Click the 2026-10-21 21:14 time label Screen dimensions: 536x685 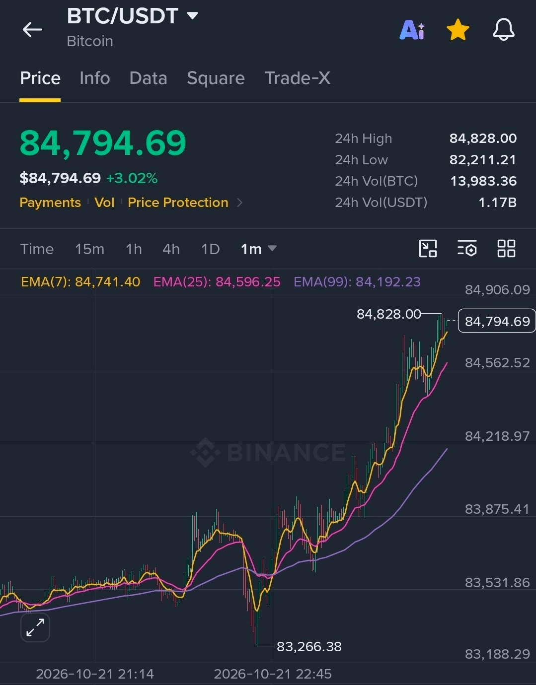click(x=95, y=674)
